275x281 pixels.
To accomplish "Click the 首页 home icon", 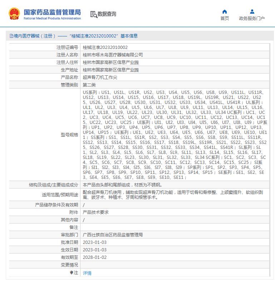I will (225, 12).
